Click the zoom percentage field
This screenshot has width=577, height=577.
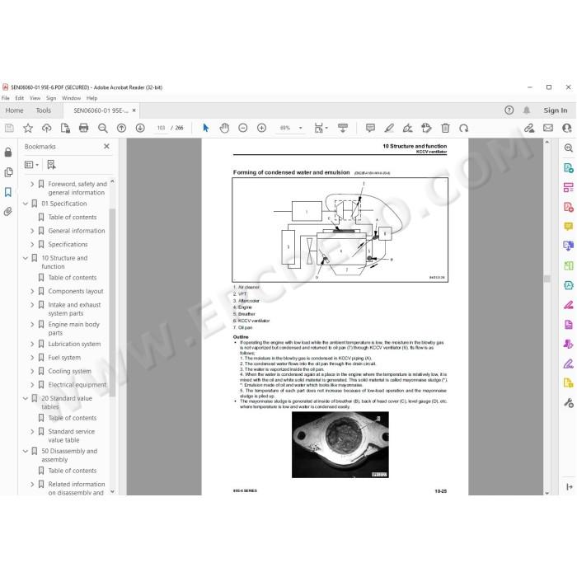[x=285, y=128]
